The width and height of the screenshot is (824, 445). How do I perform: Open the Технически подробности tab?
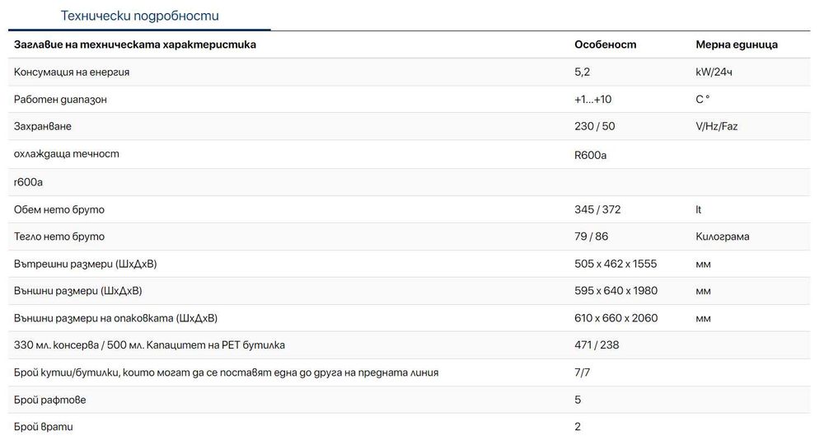tap(140, 16)
